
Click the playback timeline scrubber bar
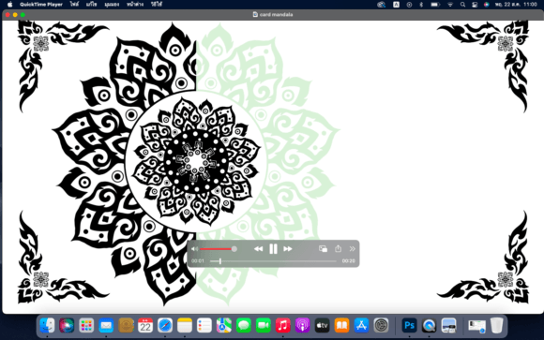pos(273,261)
